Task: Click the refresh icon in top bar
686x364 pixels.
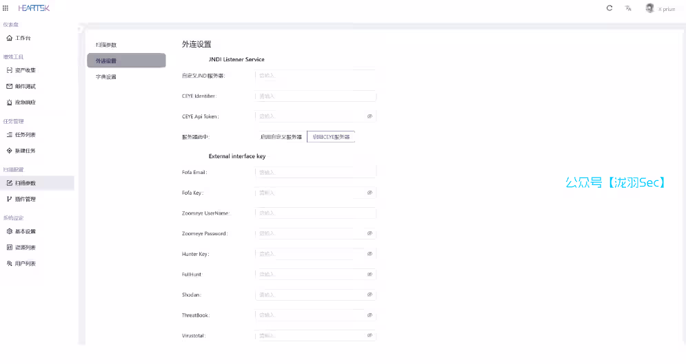Action: (609, 8)
